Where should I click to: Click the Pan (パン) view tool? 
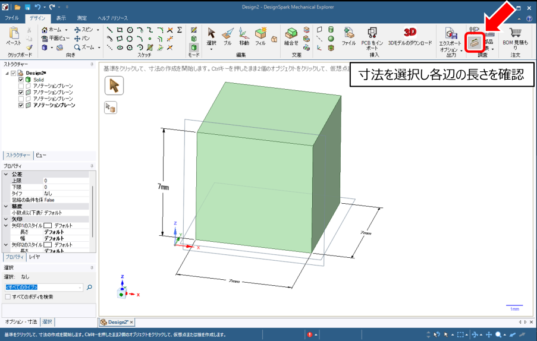tap(83, 38)
